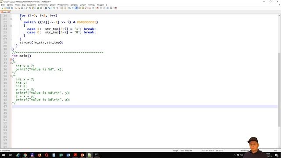
Task: Open the Function List icon
Action: coord(86,8)
